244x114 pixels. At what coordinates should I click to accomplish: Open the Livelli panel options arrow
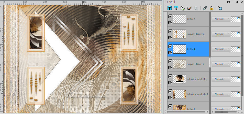[233, 2]
